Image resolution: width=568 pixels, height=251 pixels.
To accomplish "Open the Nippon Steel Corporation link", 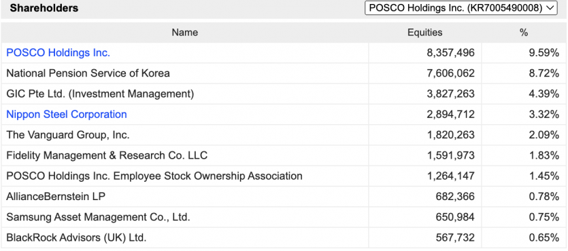I will pyautogui.click(x=67, y=115).
